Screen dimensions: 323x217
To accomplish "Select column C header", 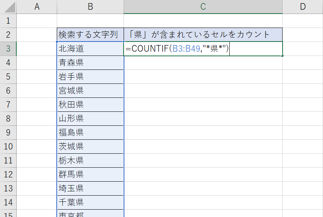I will pos(203,7).
